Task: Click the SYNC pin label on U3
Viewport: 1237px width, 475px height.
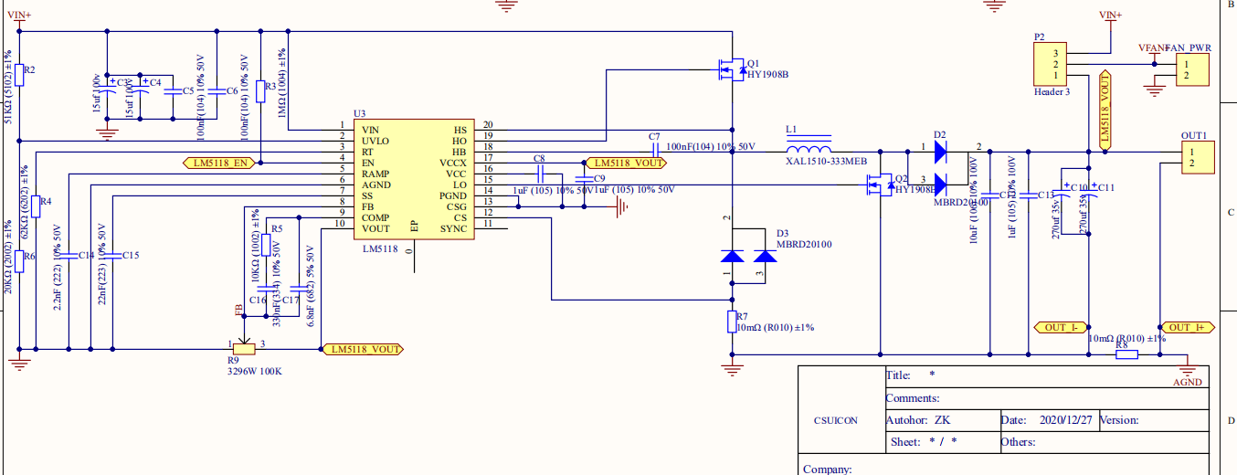Action: coord(454,228)
